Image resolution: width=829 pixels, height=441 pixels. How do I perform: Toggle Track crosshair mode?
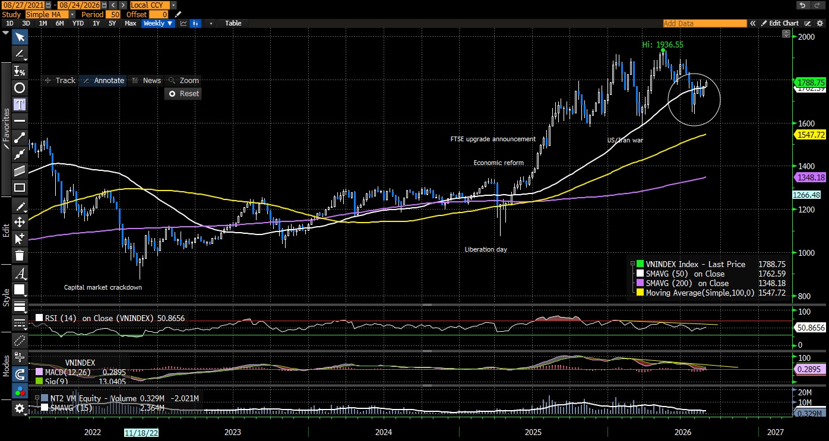click(x=60, y=81)
